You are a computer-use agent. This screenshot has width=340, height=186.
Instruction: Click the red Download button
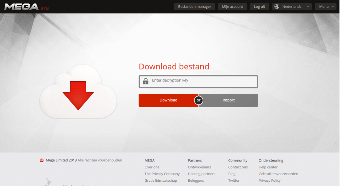click(x=168, y=100)
